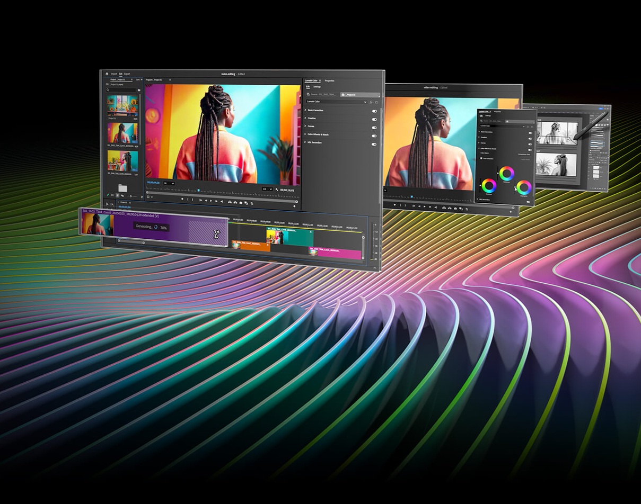Screen dimensions: 641x504
Task: Click the Generating 70% progress indicator
Action: (x=151, y=227)
